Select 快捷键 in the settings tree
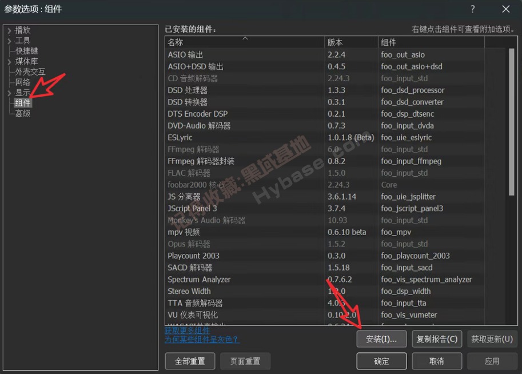This screenshot has width=522, height=374. tap(27, 51)
